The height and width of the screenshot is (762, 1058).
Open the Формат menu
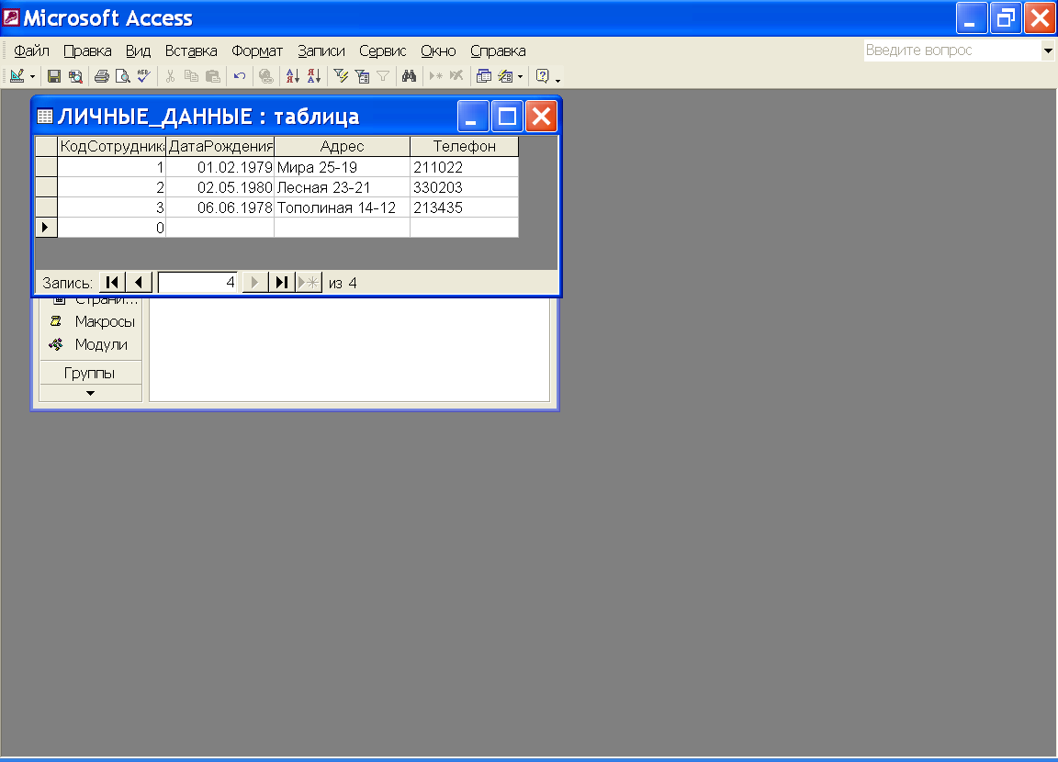[x=257, y=51]
